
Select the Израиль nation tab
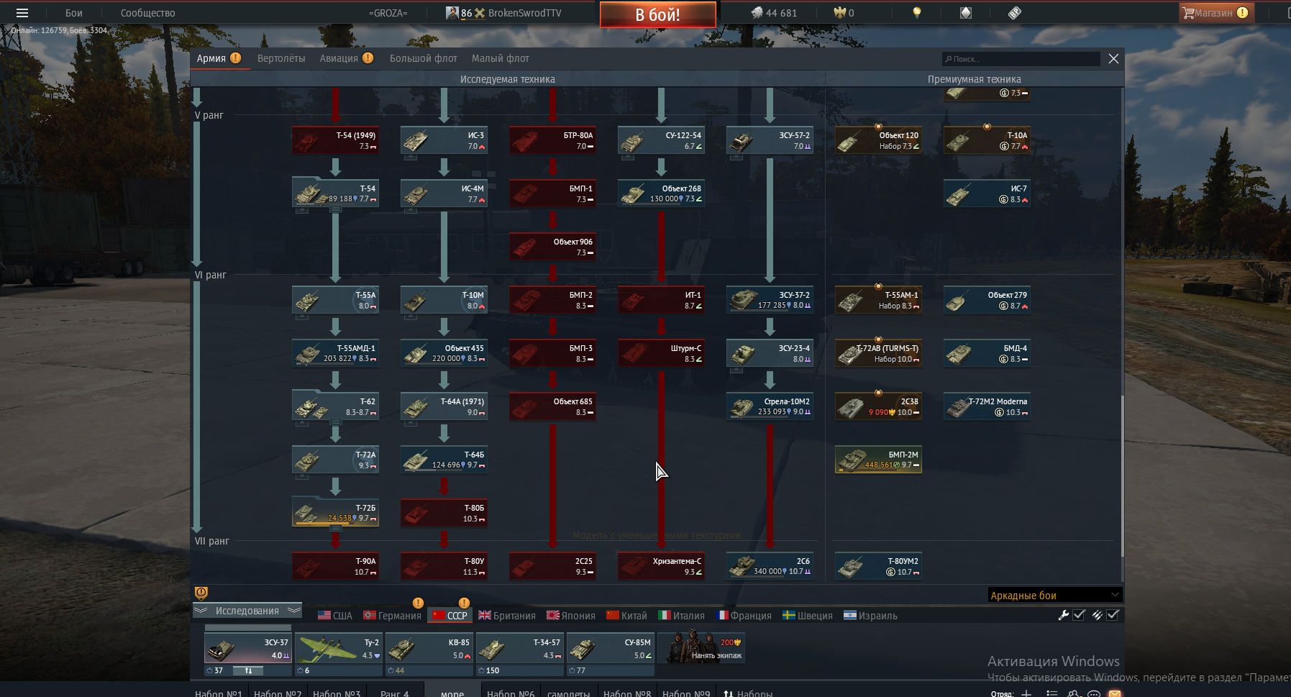click(x=870, y=616)
